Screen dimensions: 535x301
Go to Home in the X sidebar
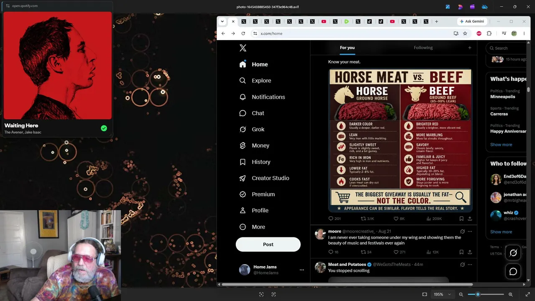(254, 64)
